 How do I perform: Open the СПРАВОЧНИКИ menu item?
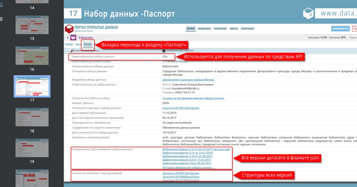(204, 29)
